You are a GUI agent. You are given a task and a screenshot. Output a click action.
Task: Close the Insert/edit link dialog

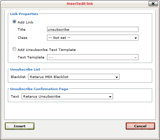pyautogui.click(x=153, y=4)
